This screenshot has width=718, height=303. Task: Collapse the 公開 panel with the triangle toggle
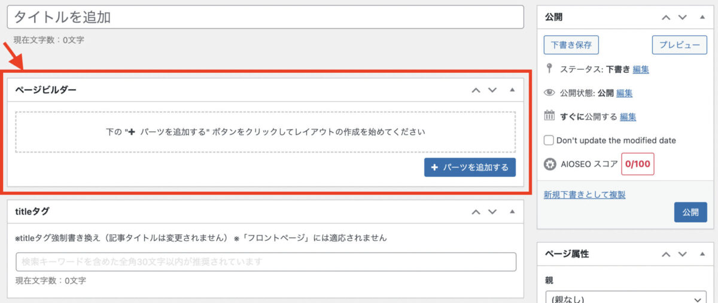pyautogui.click(x=702, y=17)
